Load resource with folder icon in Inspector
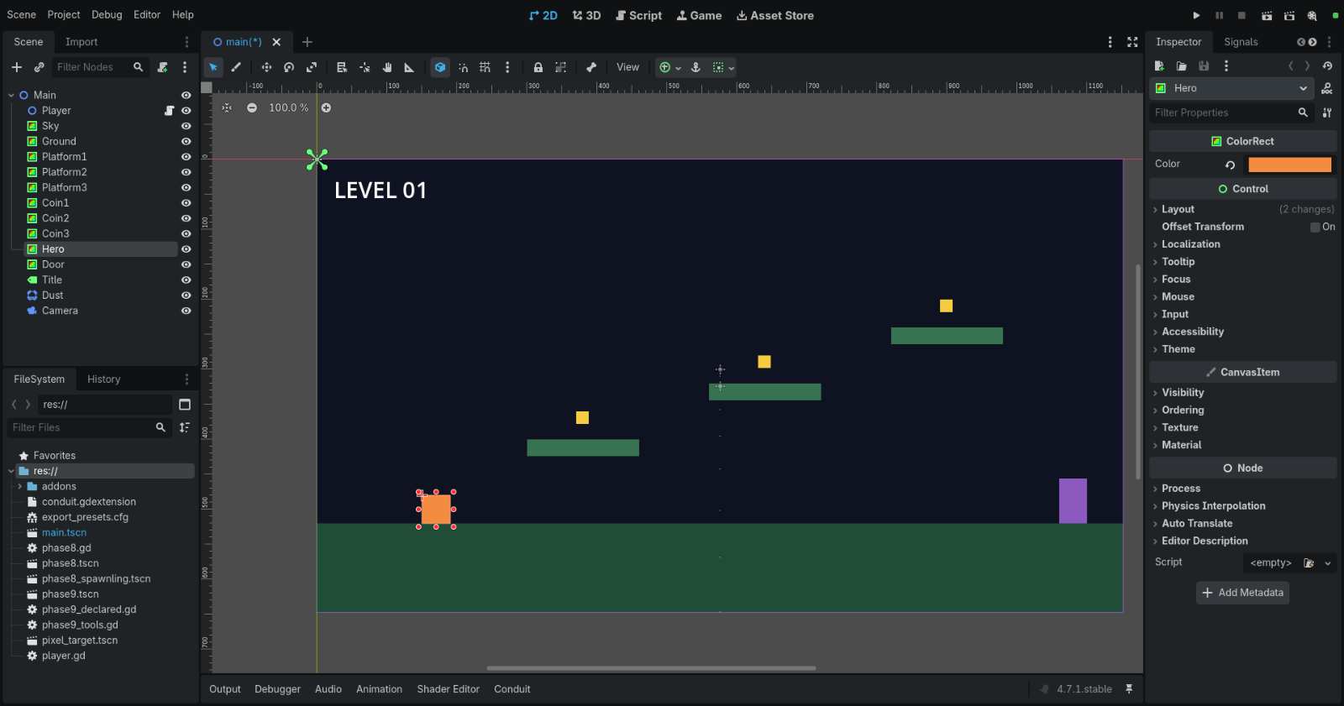The height and width of the screenshot is (706, 1344). click(1182, 65)
